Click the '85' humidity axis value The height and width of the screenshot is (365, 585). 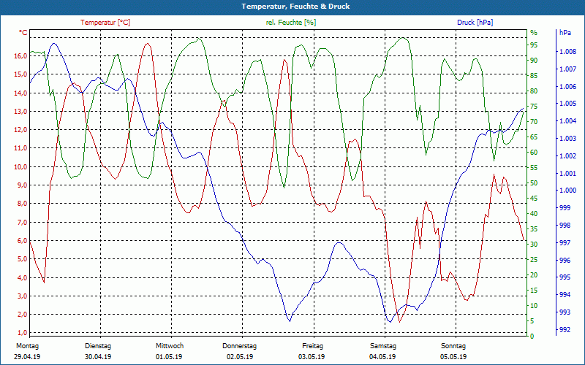coord(534,76)
